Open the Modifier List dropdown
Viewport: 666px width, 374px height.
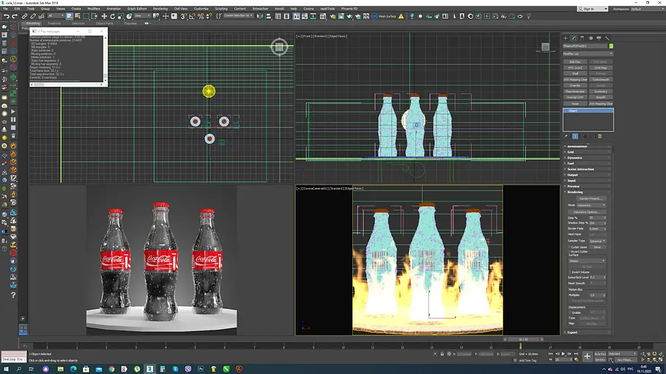[x=588, y=54]
